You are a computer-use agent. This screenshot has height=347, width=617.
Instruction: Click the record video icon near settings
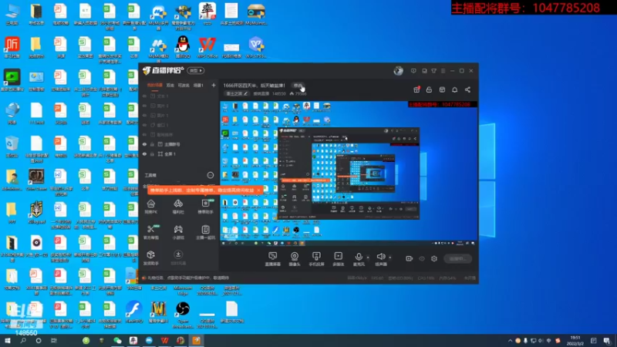(x=410, y=258)
